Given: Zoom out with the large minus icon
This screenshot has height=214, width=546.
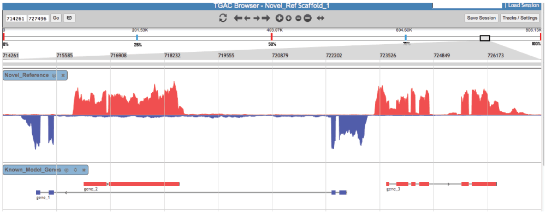Looking at the screenshot, I should pos(307,18).
